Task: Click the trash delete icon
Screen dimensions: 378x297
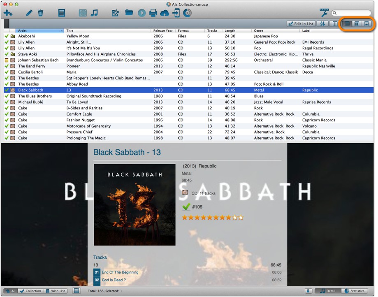Action: (x=40, y=13)
